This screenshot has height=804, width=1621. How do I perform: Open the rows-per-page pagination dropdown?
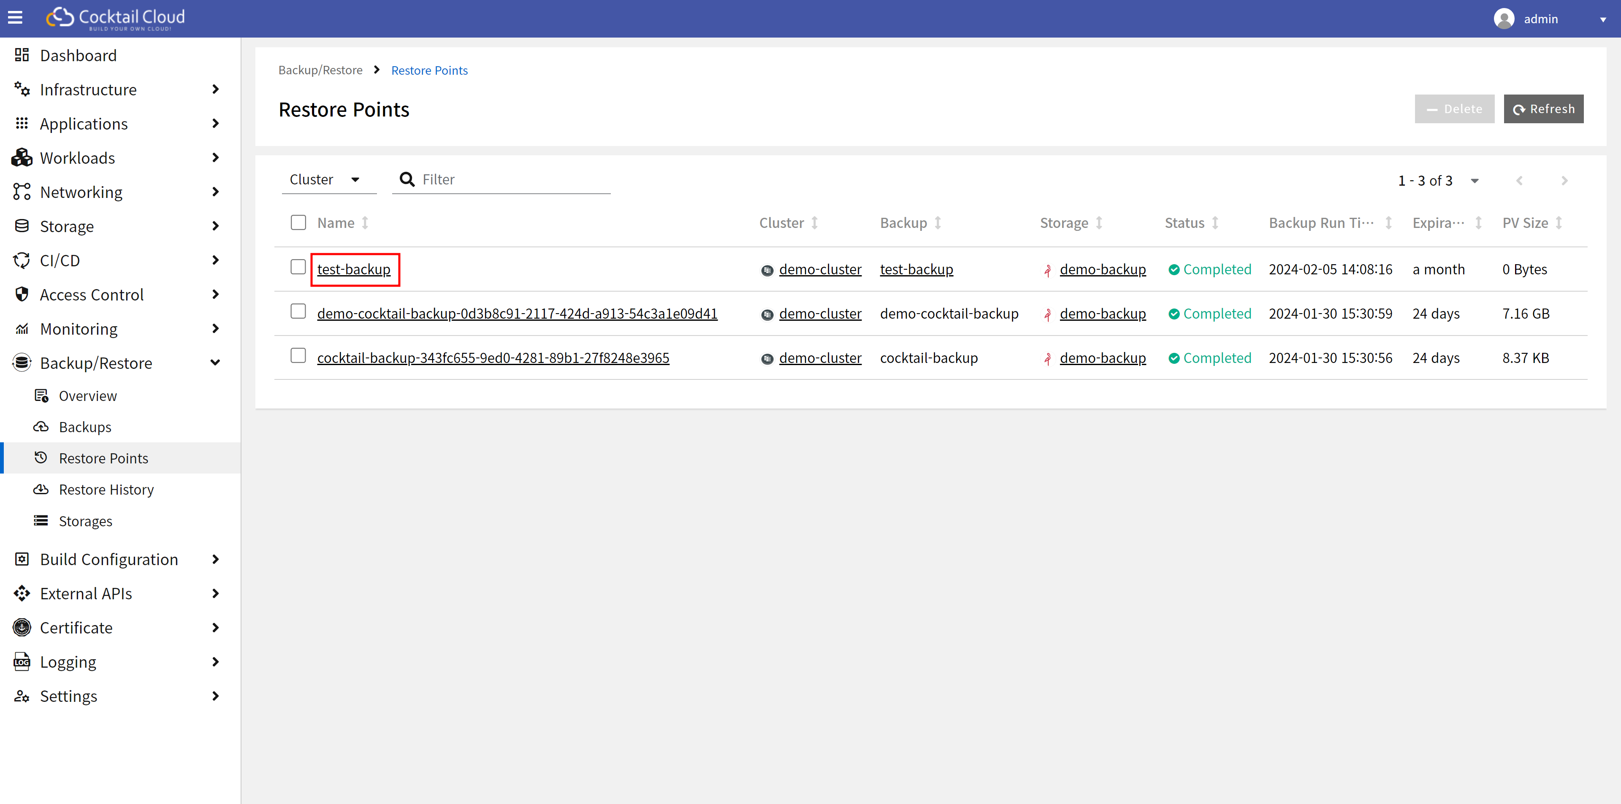pos(1475,181)
